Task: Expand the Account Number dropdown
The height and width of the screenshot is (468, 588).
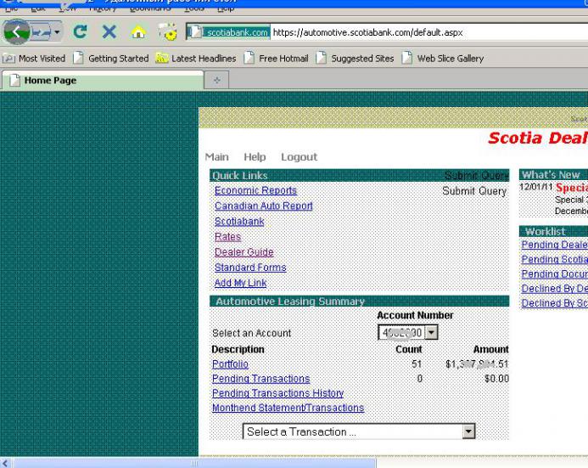Action: click(x=431, y=332)
